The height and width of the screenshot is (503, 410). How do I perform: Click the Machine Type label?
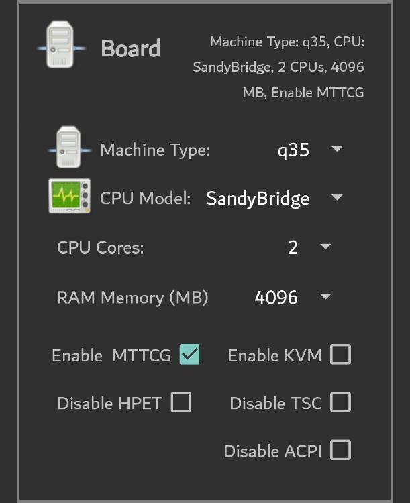[x=155, y=150]
